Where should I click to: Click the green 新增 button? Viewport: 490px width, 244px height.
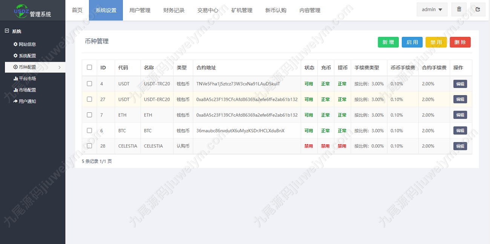[x=388, y=42]
